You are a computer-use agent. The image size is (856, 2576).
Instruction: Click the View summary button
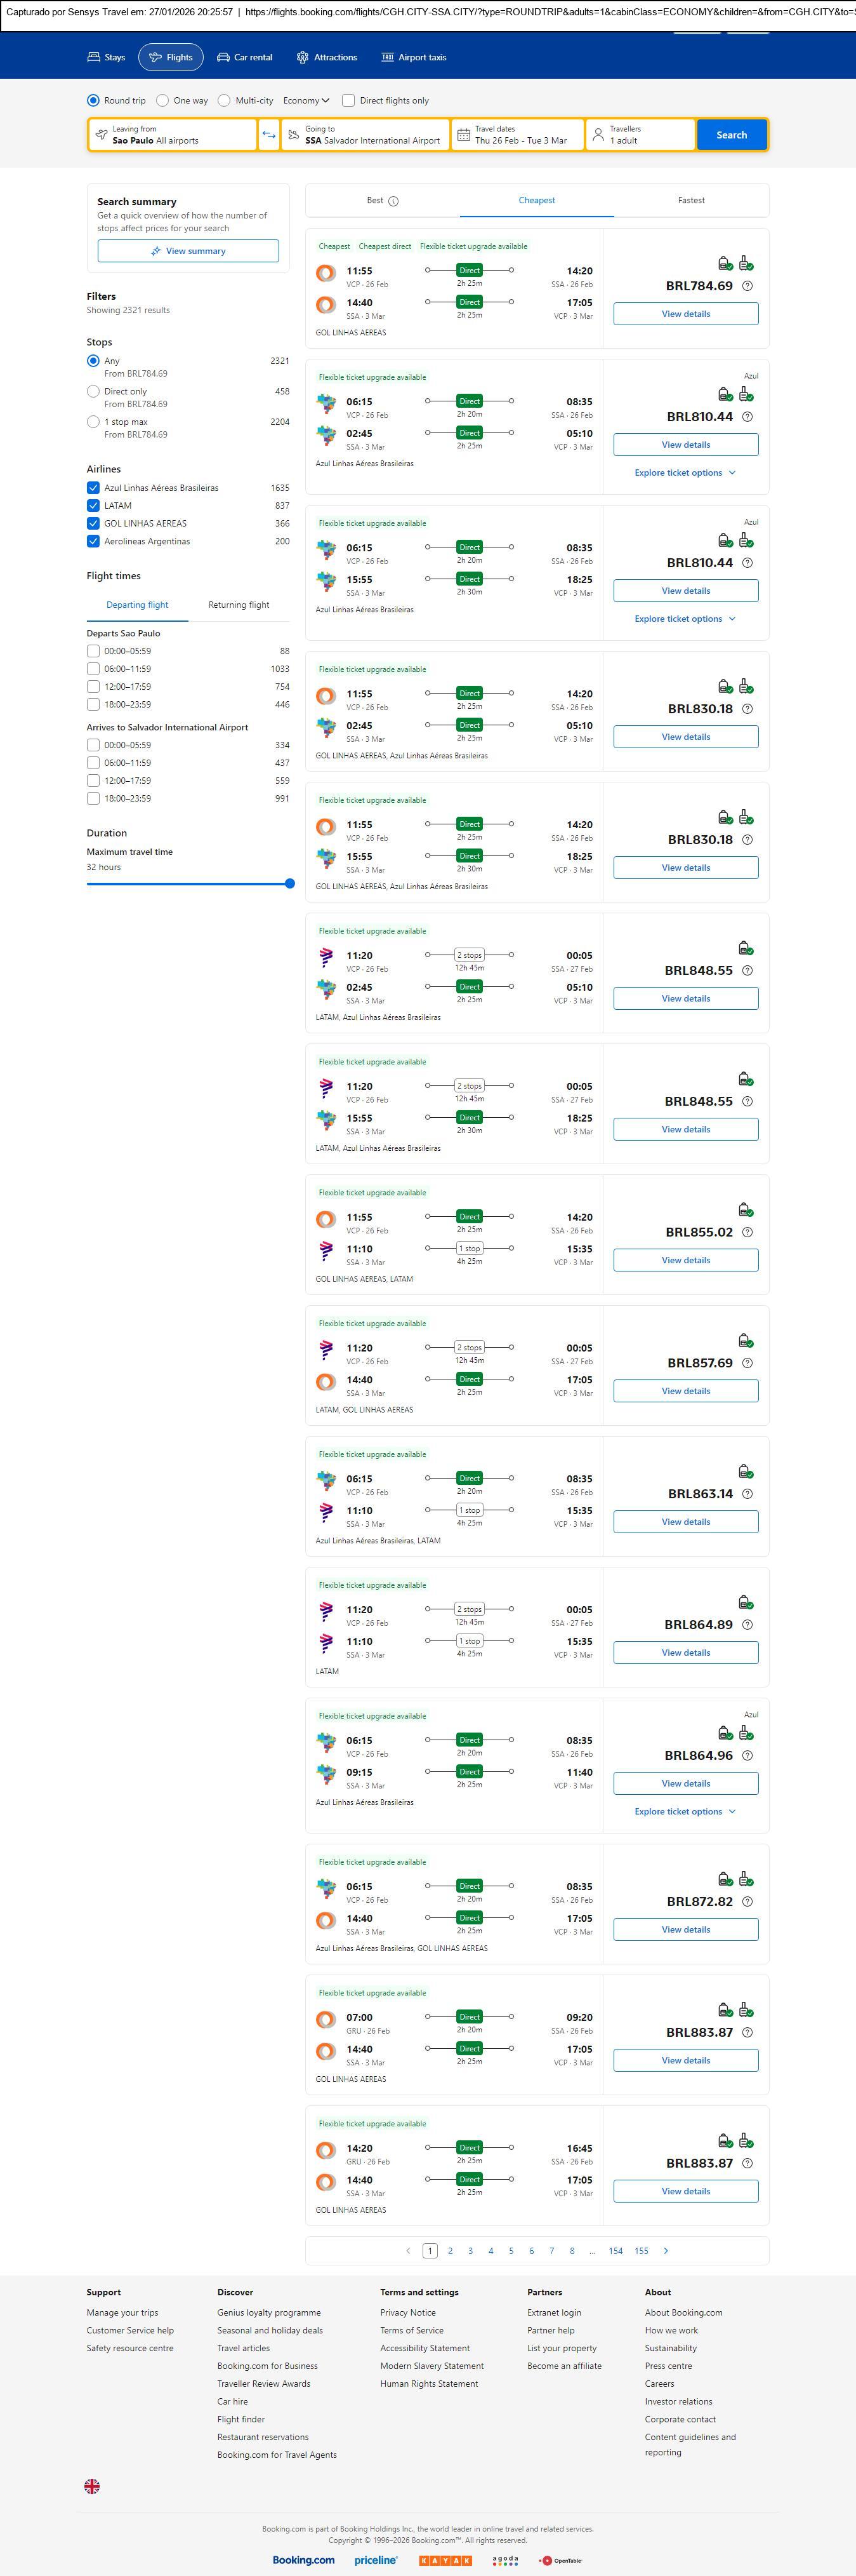tap(188, 251)
